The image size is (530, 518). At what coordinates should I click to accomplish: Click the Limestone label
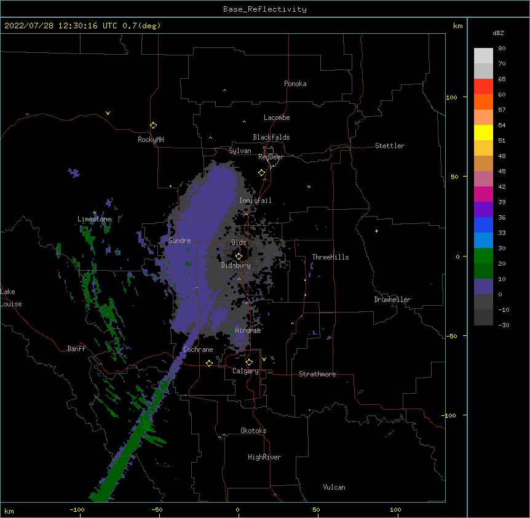click(x=94, y=219)
